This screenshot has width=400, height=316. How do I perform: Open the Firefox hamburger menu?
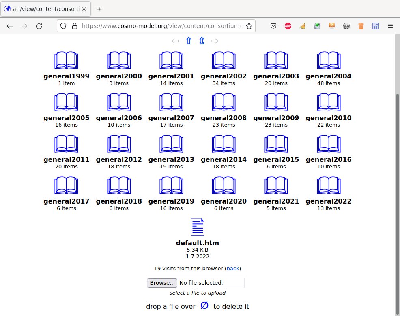[390, 26]
